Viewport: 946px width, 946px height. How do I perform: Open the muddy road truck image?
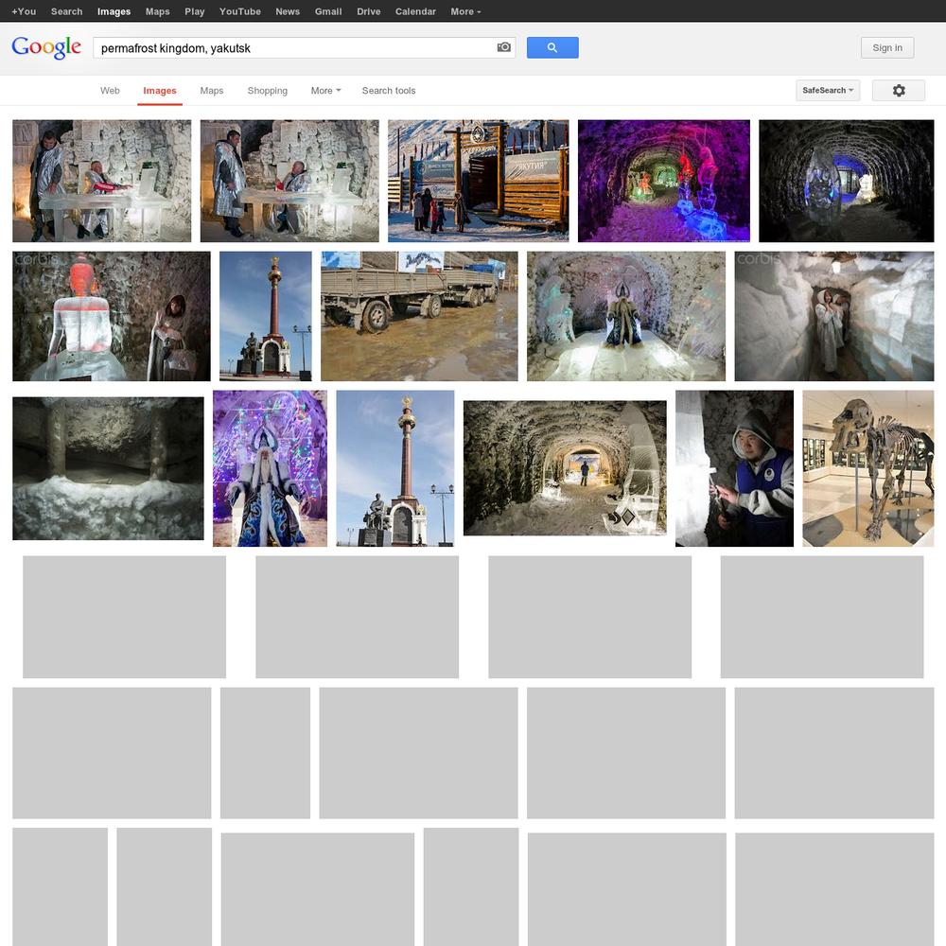(419, 316)
